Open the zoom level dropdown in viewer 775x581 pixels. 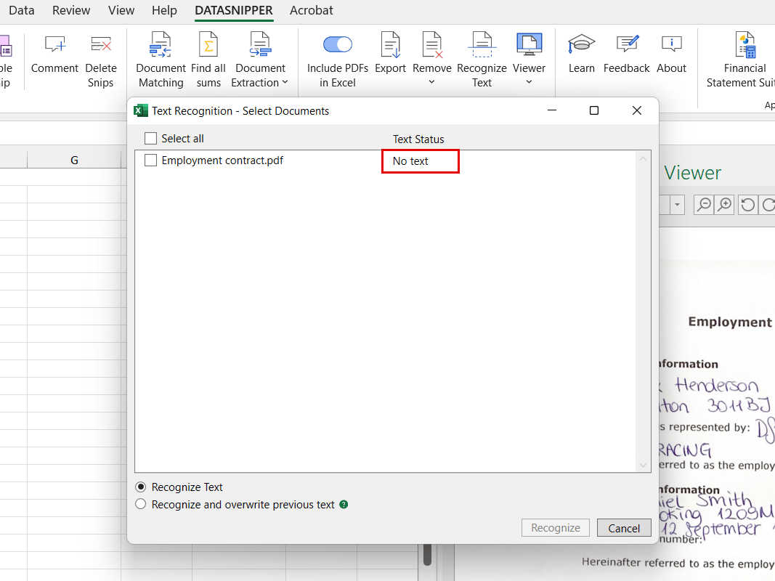676,205
